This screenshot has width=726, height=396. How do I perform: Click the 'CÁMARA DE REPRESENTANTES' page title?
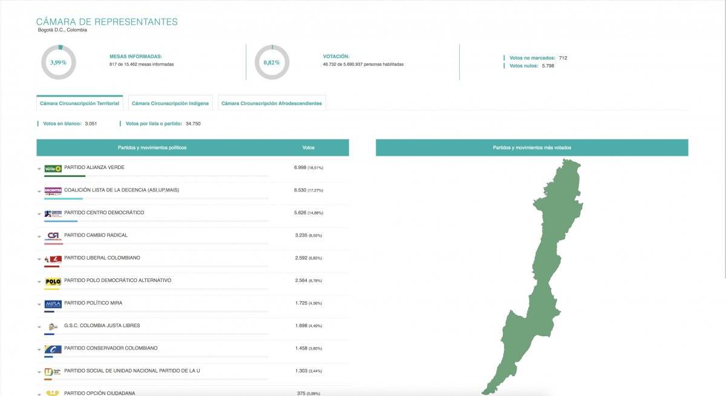point(107,22)
